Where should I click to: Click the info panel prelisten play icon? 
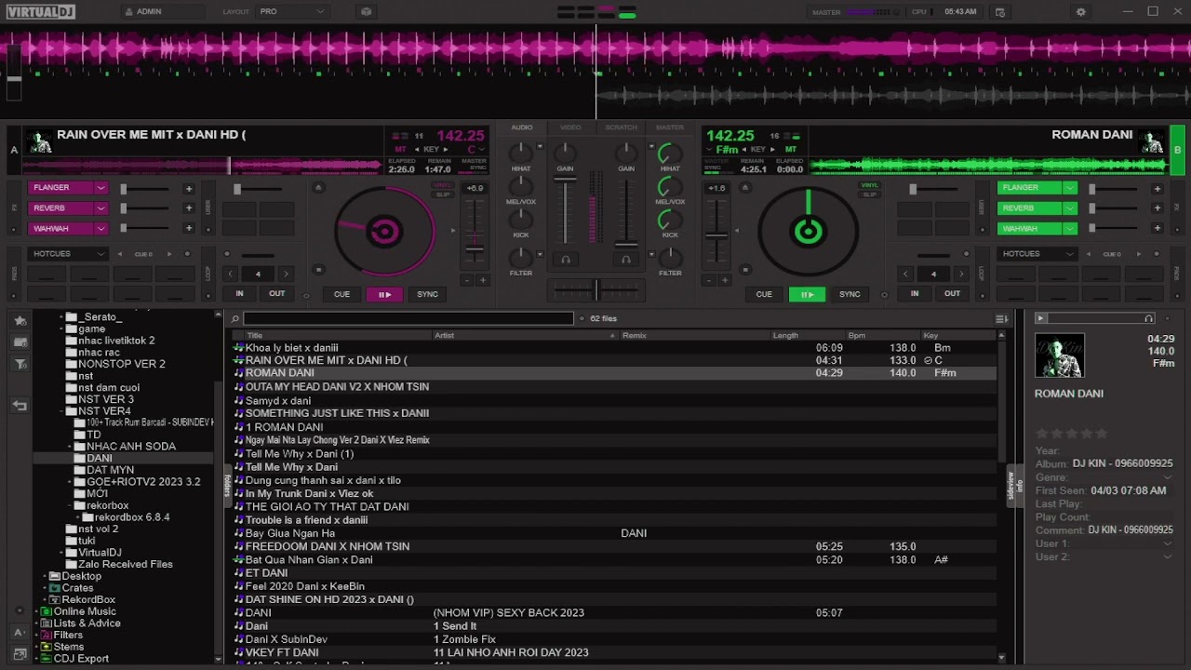click(1041, 318)
